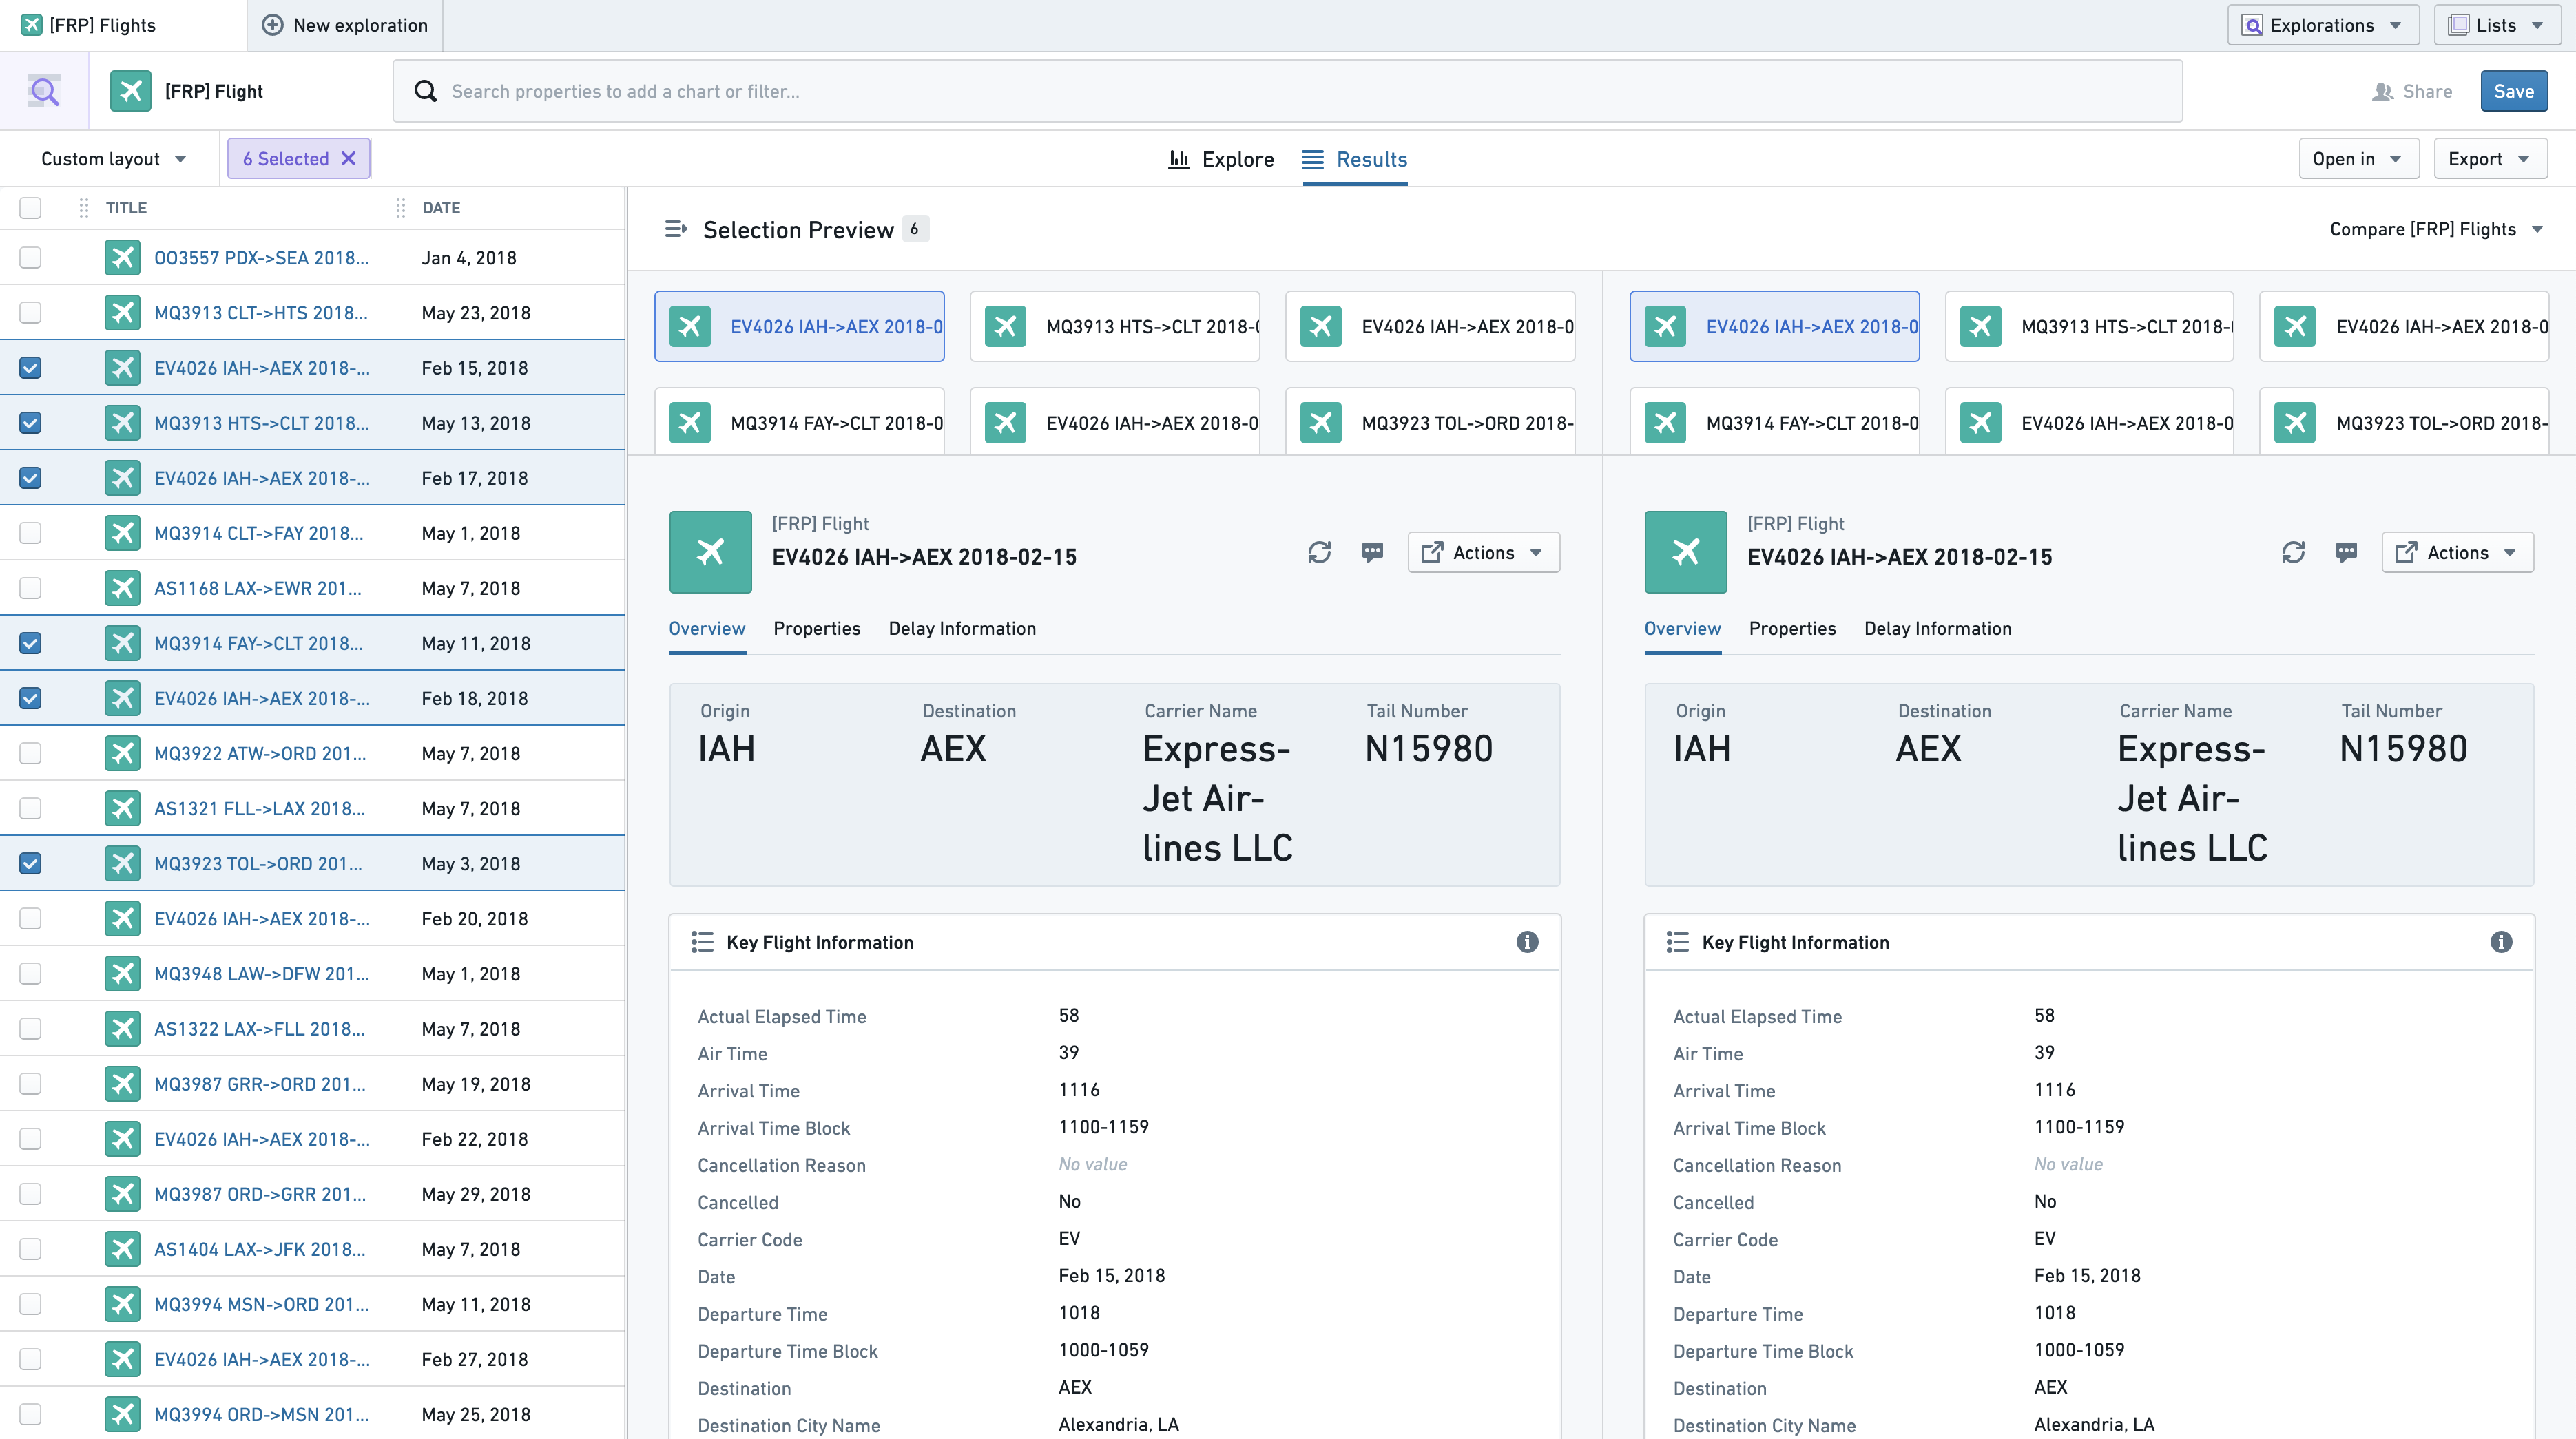Click the Save button
The height and width of the screenshot is (1439, 2576).
pos(2513,91)
